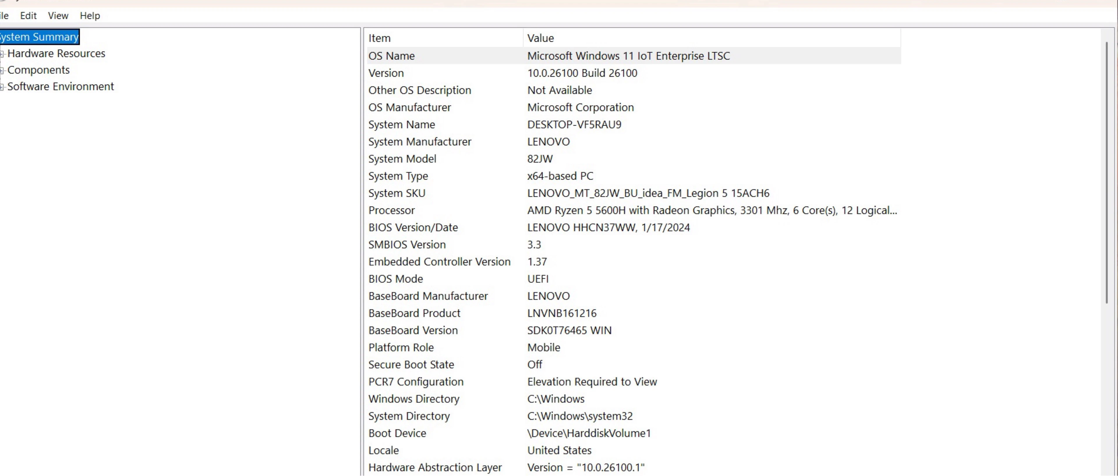
Task: Select the OS Name row label
Action: click(x=392, y=56)
